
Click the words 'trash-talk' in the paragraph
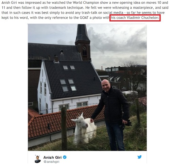pos(89,13)
